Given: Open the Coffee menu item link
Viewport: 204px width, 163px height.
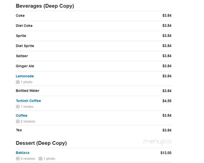Looking at the screenshot, I should [22, 116].
